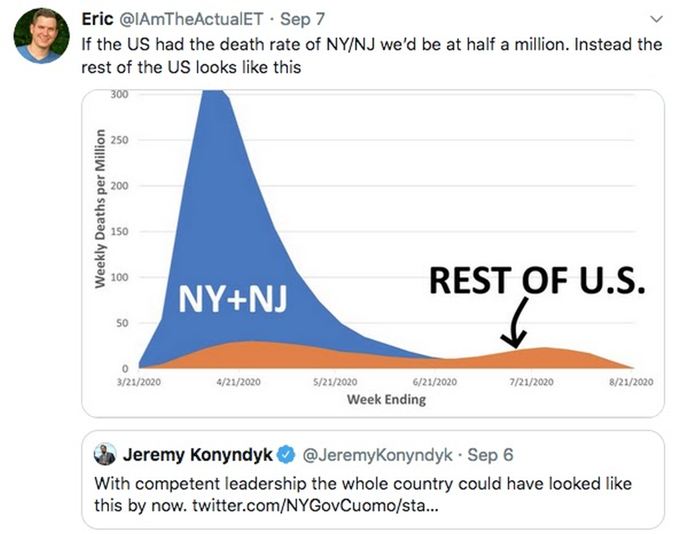Click Jeremy Konyndyk's small profile avatar
This screenshot has height=534, width=681.
[105, 455]
